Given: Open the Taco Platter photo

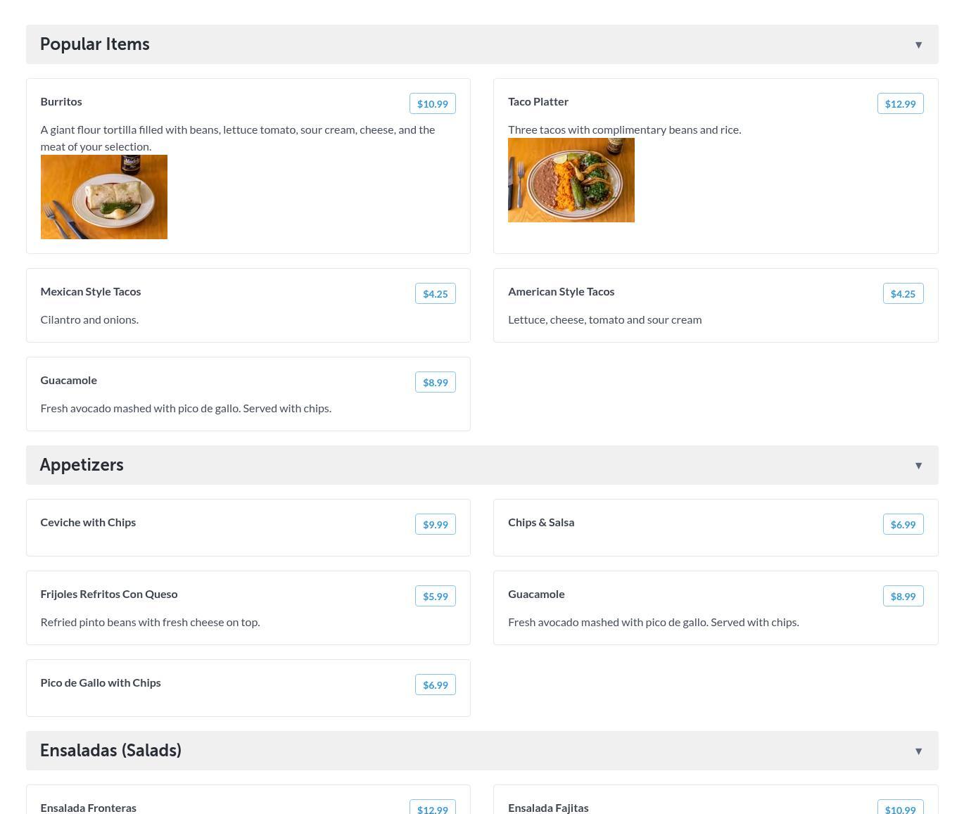Looking at the screenshot, I should pos(571,180).
